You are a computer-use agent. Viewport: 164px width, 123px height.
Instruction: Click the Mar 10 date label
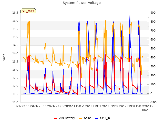click(x=148, y=106)
